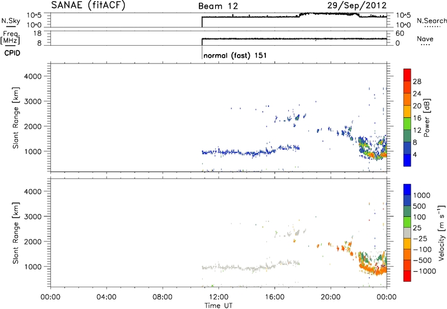Pick the light green Power segment between 12 and 16
The width and height of the screenshot is (447, 309).
click(x=407, y=123)
